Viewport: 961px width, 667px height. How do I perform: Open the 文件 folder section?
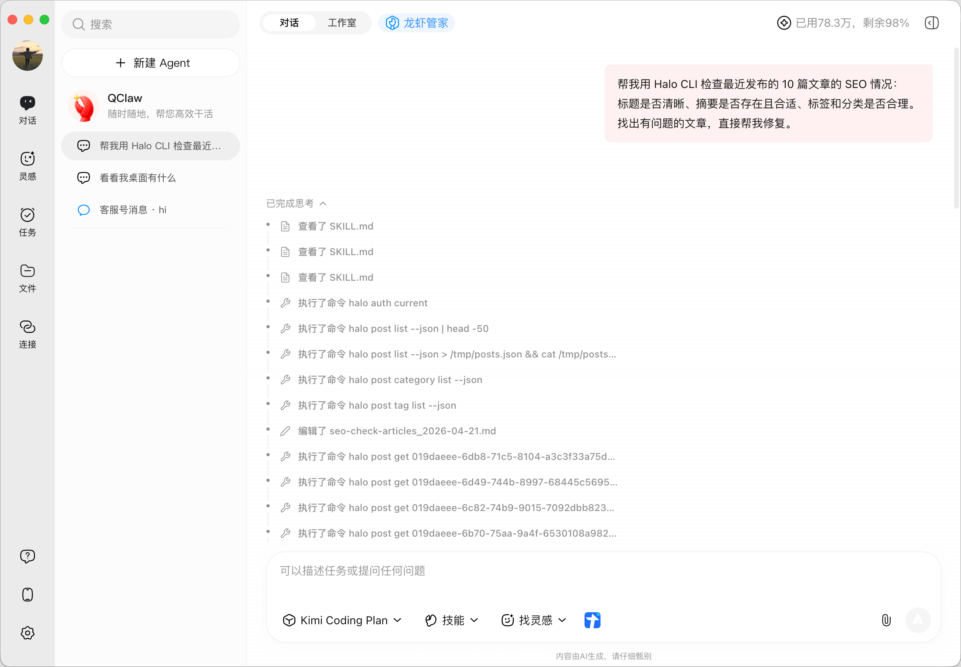pyautogui.click(x=27, y=278)
